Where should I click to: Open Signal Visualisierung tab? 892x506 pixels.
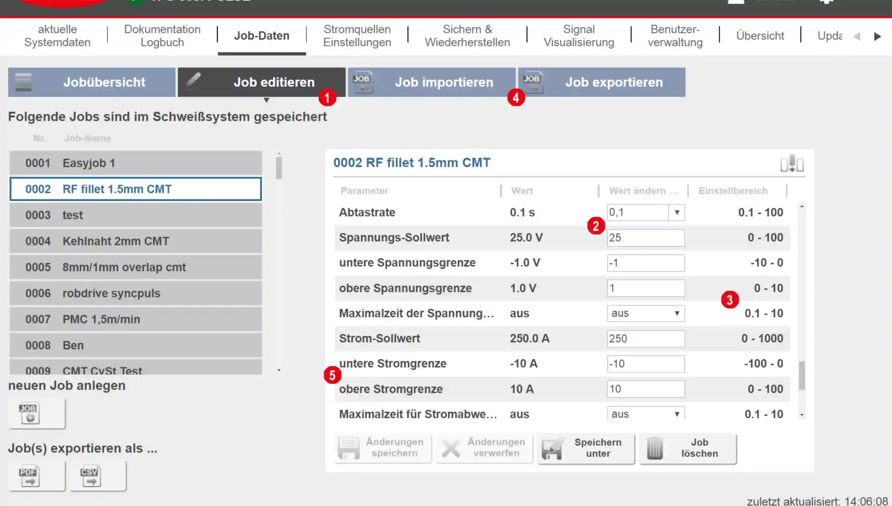(x=579, y=36)
